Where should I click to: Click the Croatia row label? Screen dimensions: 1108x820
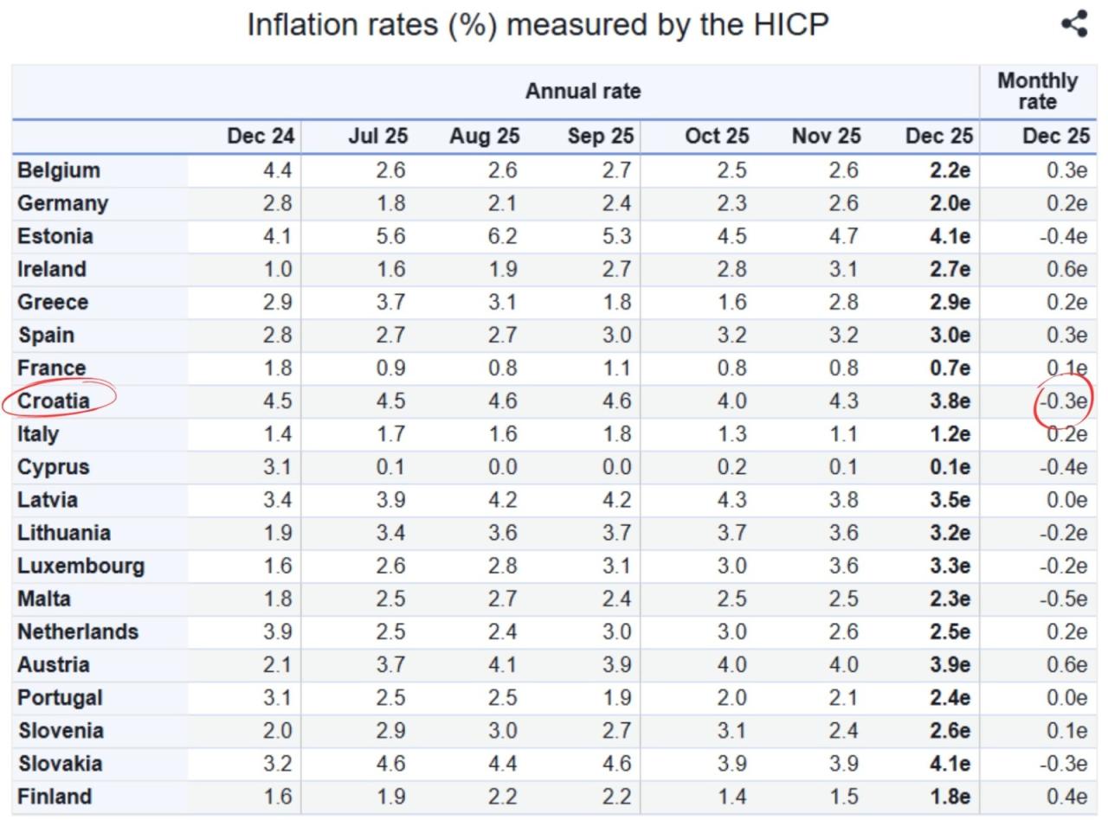point(54,400)
